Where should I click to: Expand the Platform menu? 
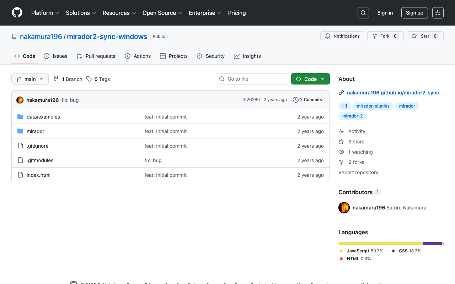45,13
